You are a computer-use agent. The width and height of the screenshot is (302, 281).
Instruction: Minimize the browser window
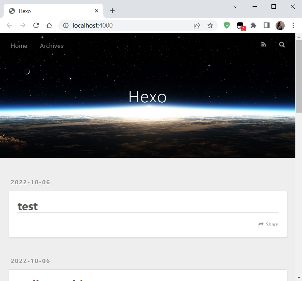(255, 7)
